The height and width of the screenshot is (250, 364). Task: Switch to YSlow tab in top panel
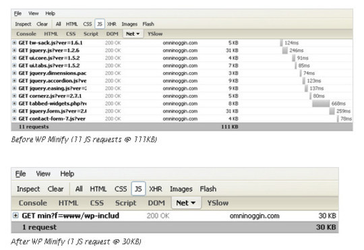coord(155,34)
